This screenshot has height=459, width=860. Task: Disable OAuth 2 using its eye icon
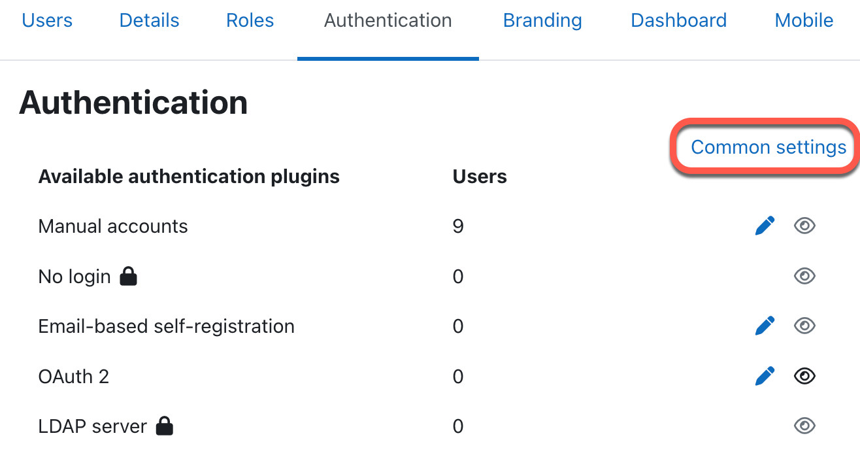point(804,376)
